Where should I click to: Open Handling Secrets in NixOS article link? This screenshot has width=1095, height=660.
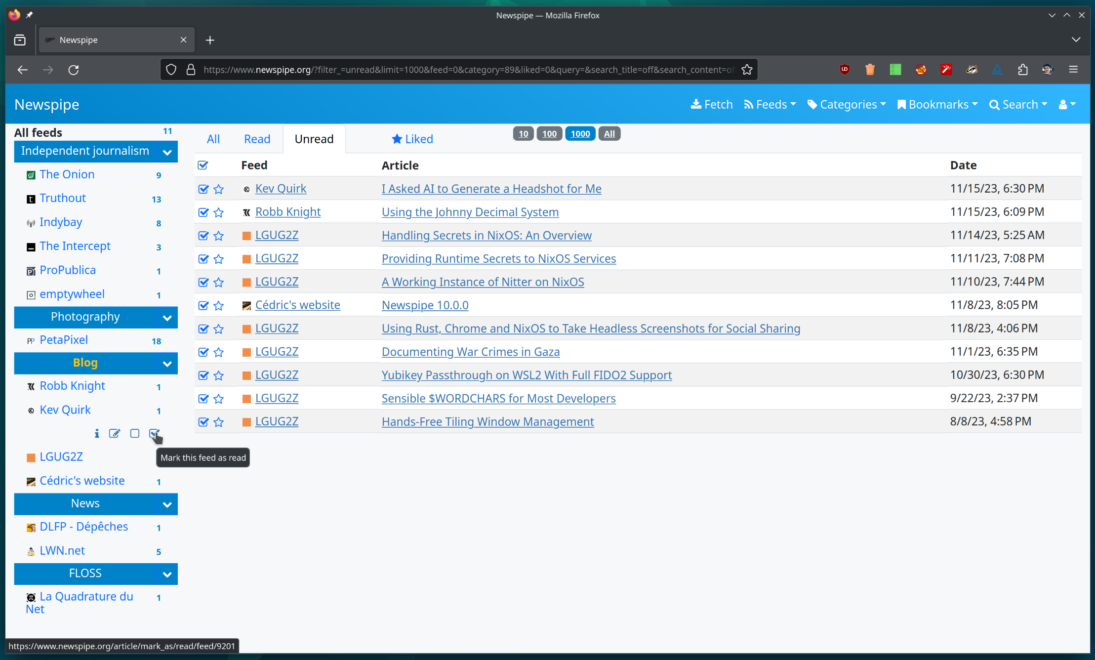coord(487,235)
